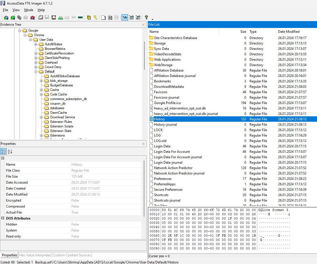Collapse the Default folder tree node

click(x=36, y=72)
